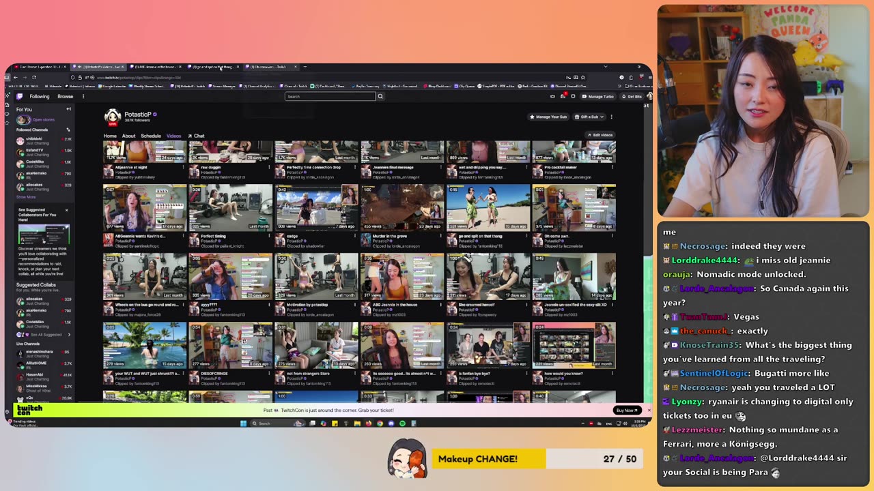Screen dimensions: 874x491
Task: Click the Edit videos button
Action: (600, 135)
